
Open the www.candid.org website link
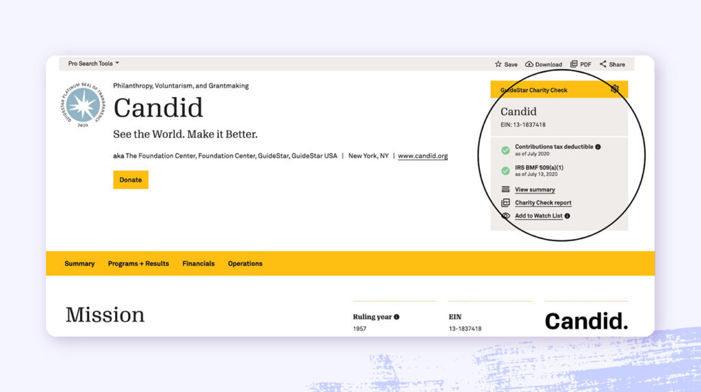point(422,156)
